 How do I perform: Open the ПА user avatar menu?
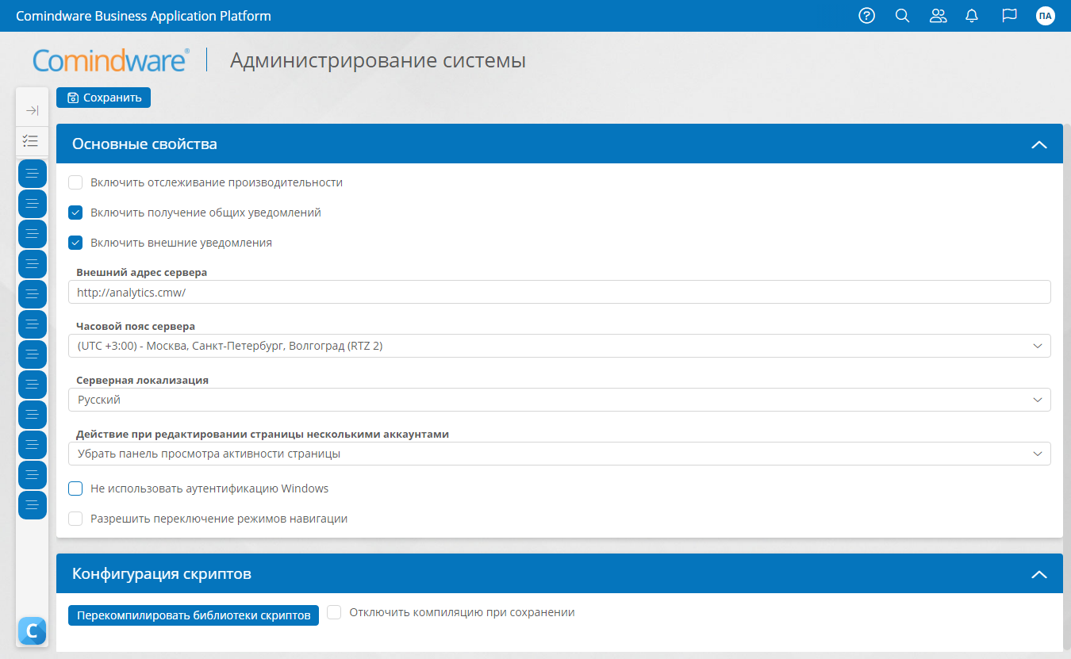[1046, 16]
